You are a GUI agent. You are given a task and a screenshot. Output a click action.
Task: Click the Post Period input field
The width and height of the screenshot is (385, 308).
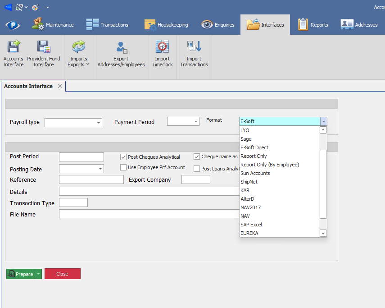tap(82, 157)
